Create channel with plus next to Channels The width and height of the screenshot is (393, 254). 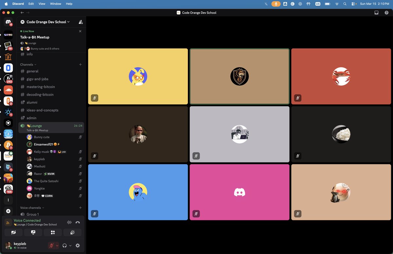(80, 65)
